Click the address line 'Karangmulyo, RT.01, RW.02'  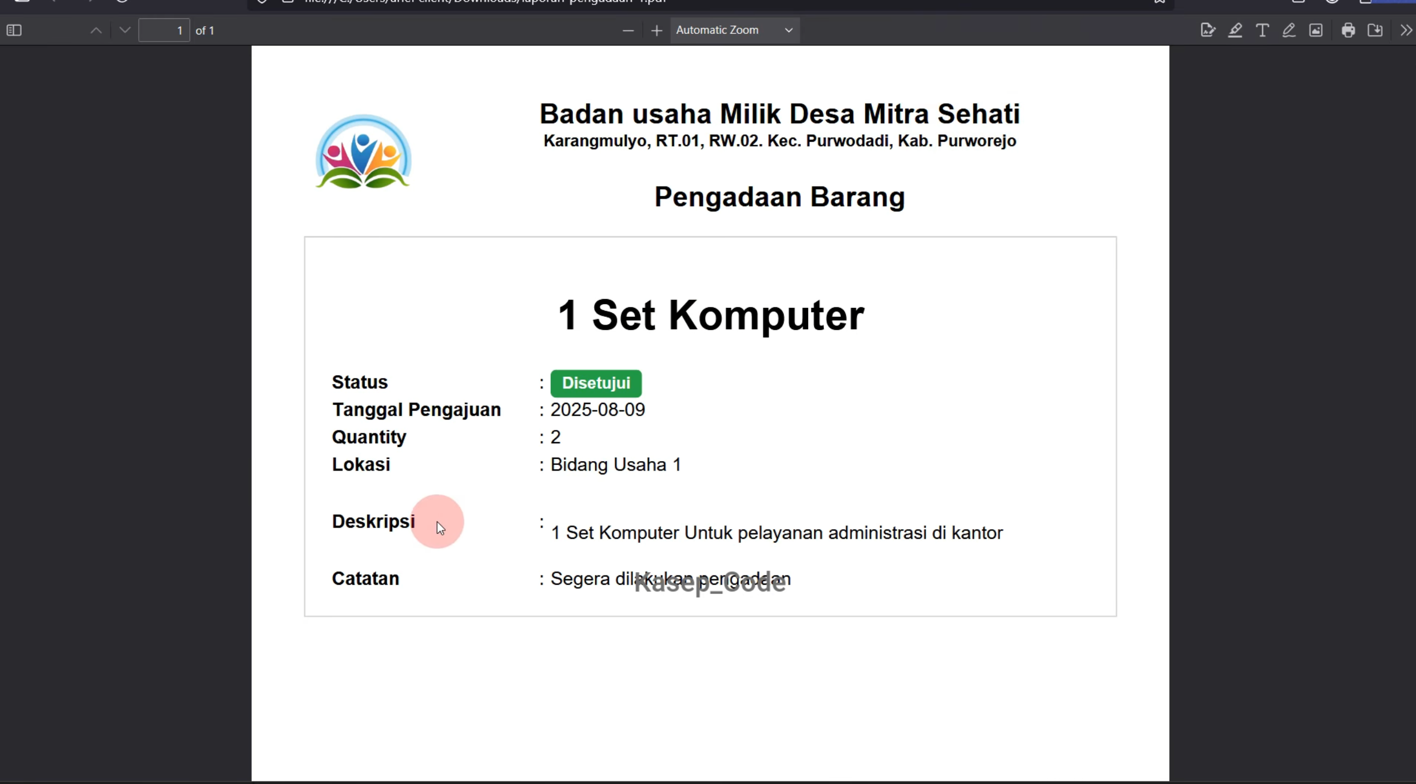[x=779, y=141]
